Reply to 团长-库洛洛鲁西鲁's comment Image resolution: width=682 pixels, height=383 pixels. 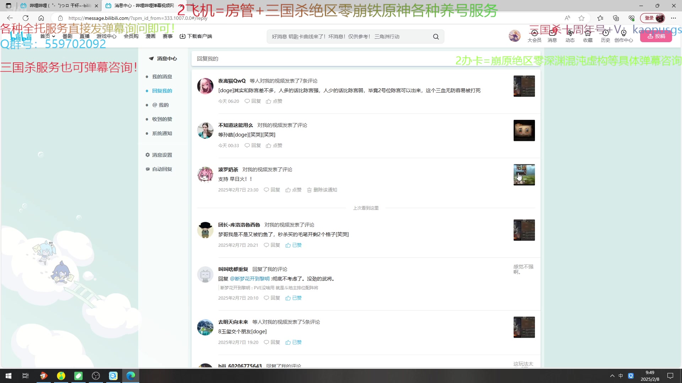pos(272,245)
